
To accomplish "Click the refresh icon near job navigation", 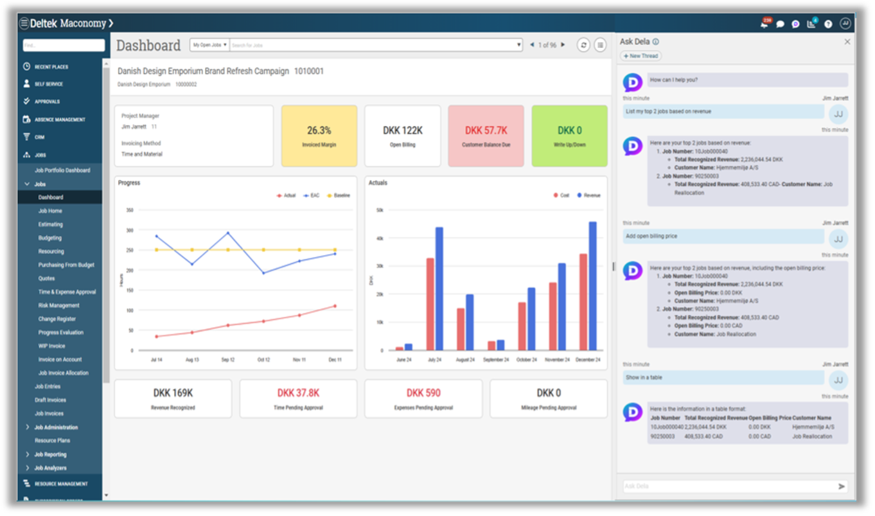I will click(x=583, y=45).
